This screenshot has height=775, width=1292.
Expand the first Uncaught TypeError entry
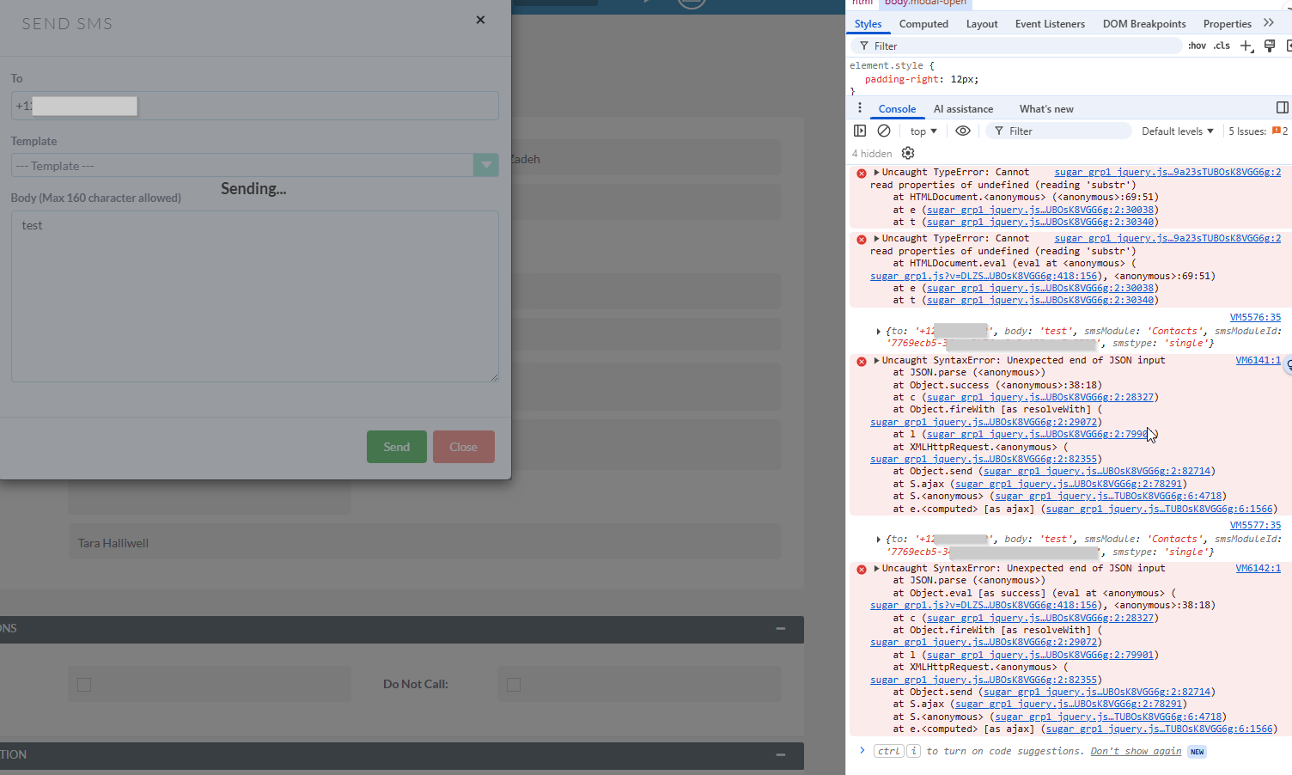(x=876, y=173)
